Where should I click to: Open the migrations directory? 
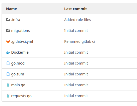point(21,31)
